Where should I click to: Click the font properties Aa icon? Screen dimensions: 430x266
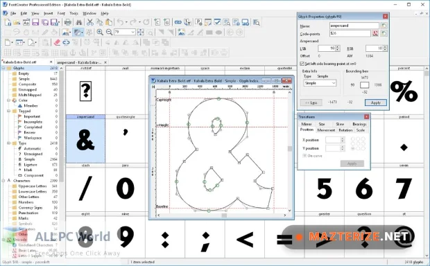click(x=26, y=22)
